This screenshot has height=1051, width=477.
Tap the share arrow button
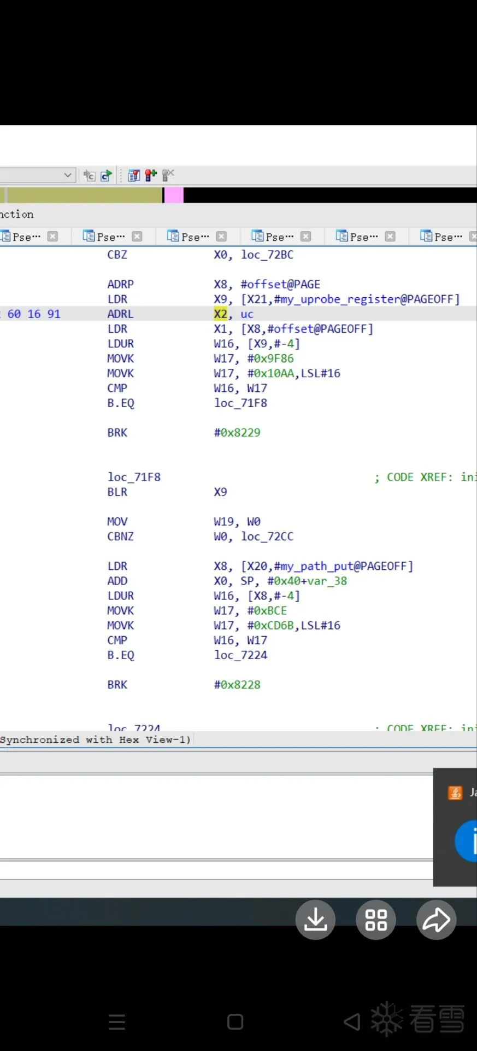(436, 920)
